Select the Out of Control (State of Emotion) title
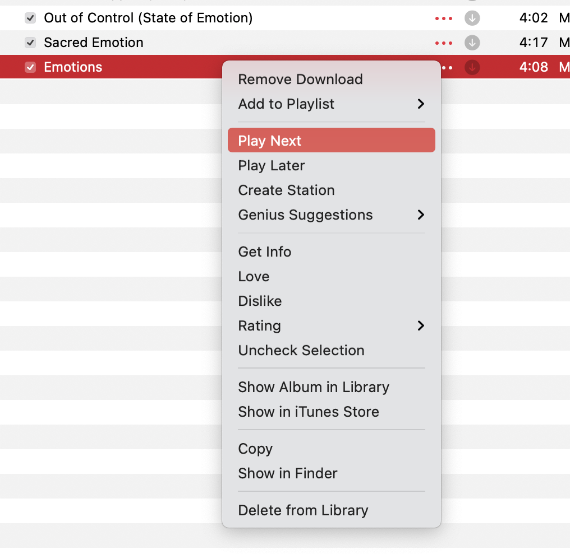 click(x=148, y=18)
